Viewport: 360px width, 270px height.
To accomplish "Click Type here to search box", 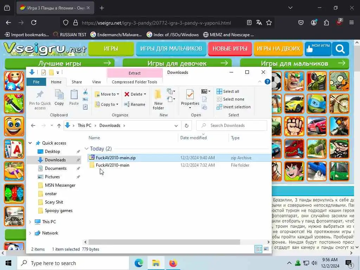I will pos(73,263).
